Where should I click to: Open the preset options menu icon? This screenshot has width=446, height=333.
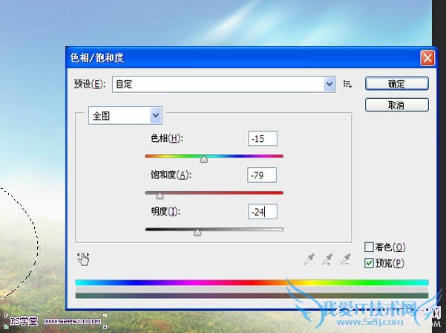click(x=347, y=84)
